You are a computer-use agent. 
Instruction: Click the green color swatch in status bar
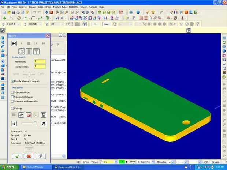[x=122, y=162]
